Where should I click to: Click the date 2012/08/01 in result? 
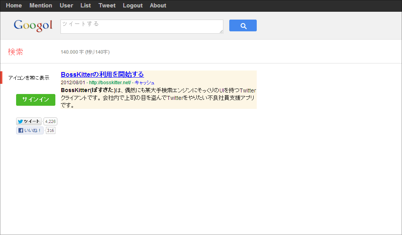73,83
